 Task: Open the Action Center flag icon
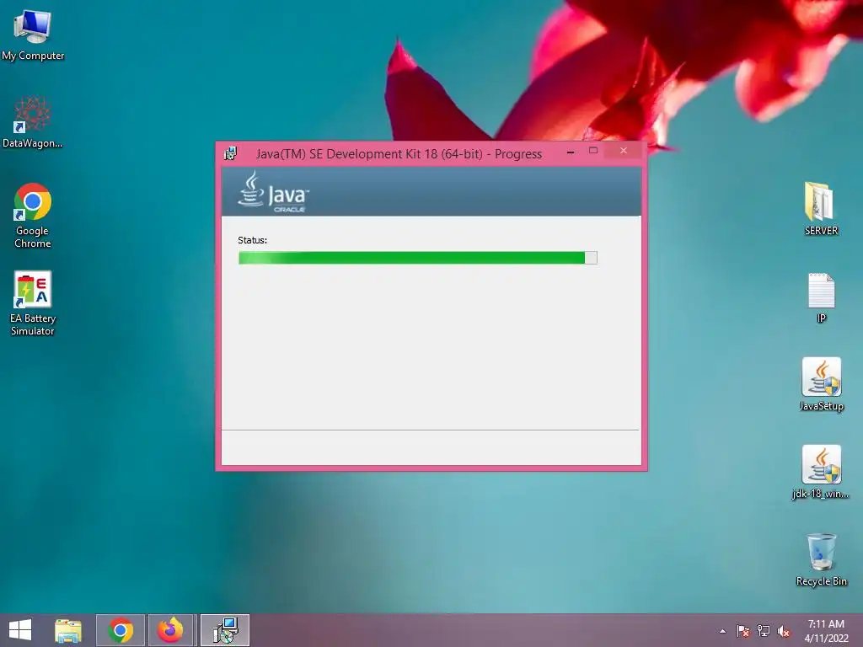(x=742, y=631)
